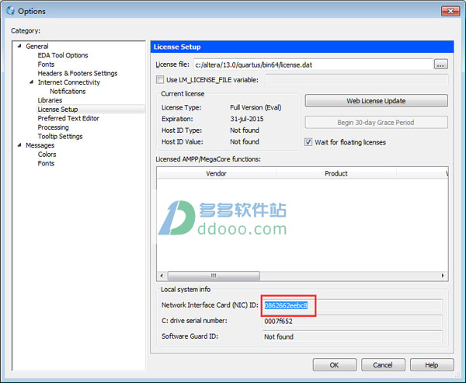466x383 pixels.
Task: Open Preferred Text Editor settings
Action: pos(68,118)
